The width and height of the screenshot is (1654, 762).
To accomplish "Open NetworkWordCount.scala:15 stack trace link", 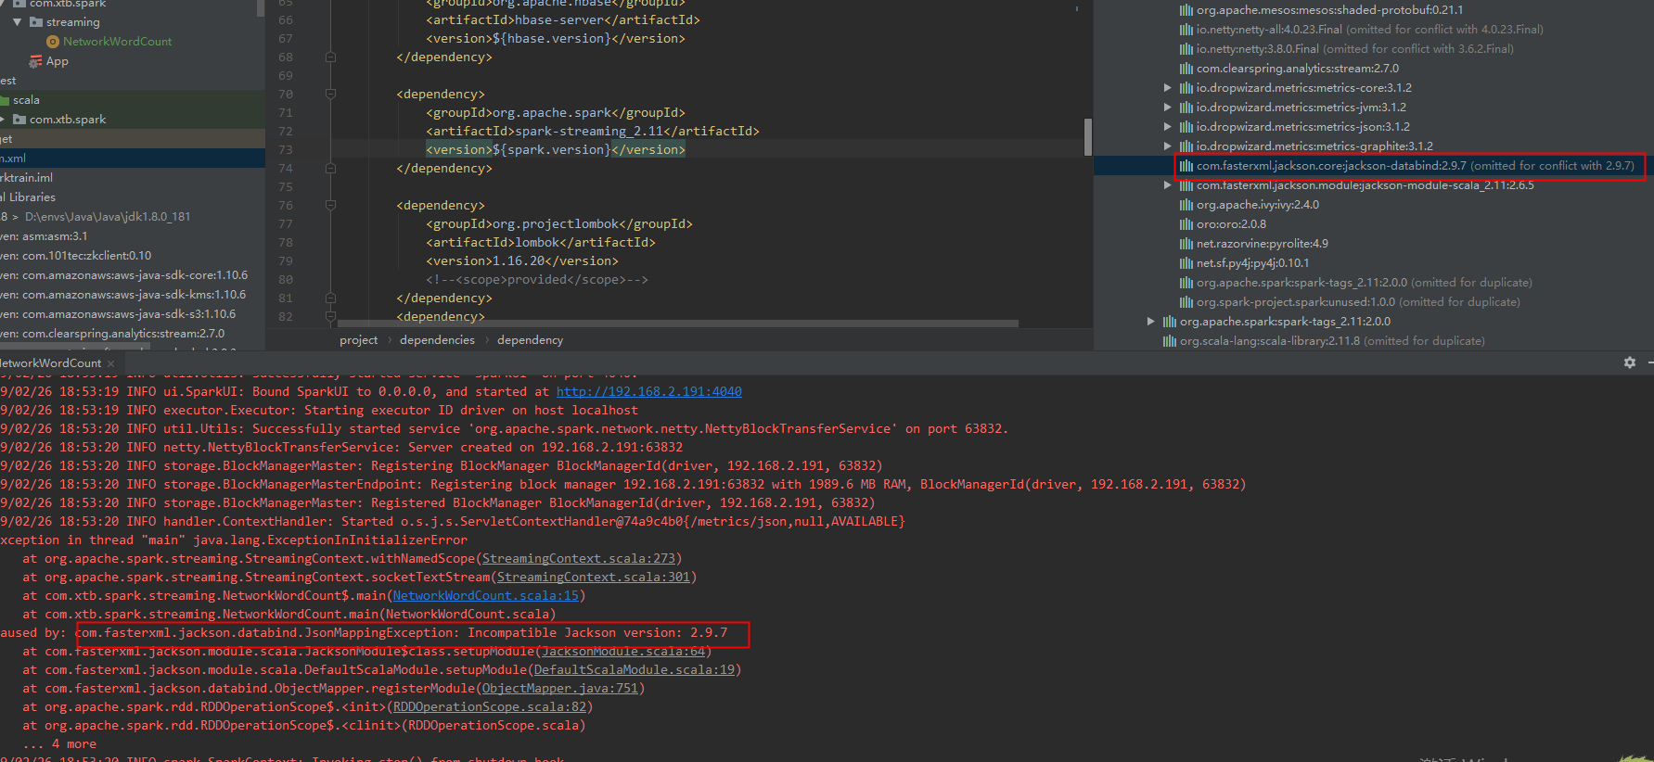I will pyautogui.click(x=485, y=596).
